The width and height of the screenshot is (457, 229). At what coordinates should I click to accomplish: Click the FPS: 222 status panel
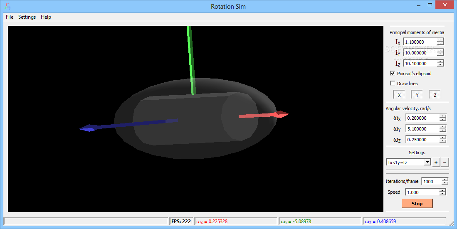(x=181, y=222)
